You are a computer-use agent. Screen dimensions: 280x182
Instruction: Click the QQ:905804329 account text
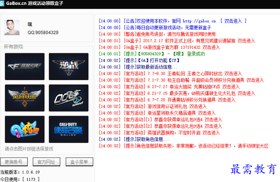point(43,32)
